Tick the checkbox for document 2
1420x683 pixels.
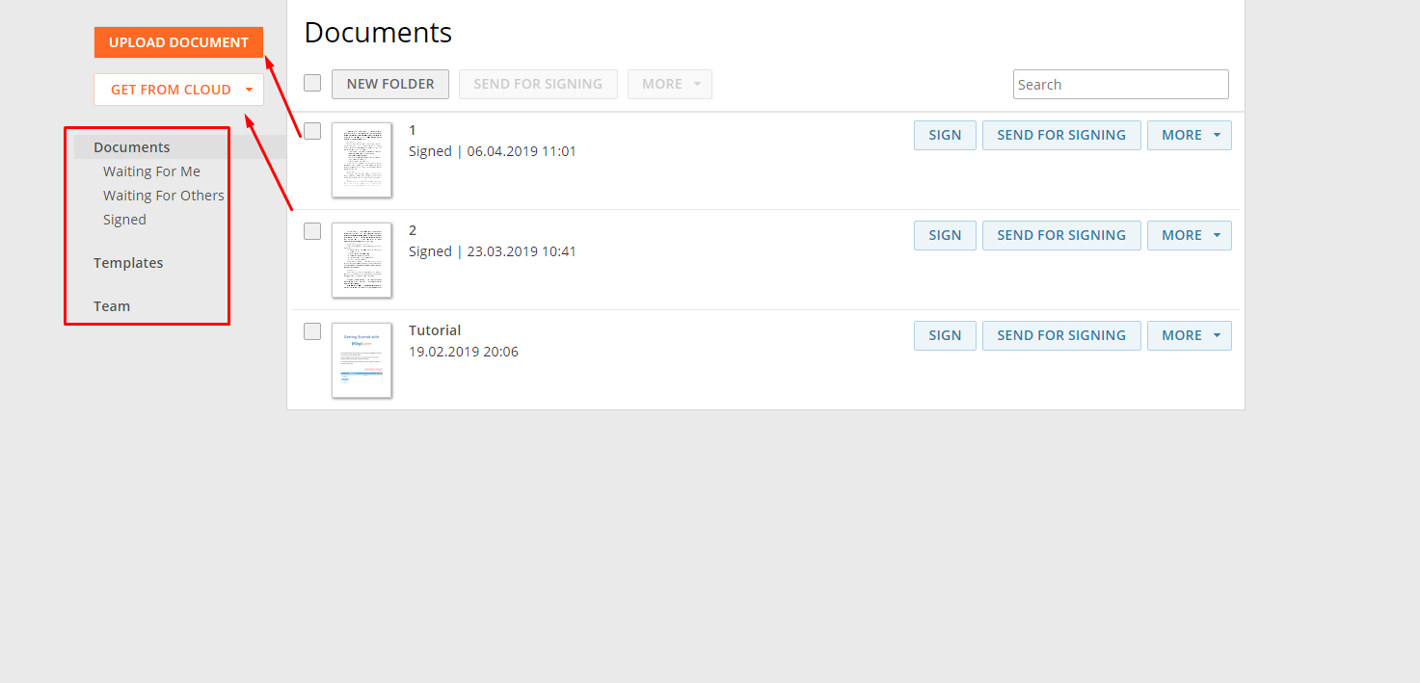312,231
